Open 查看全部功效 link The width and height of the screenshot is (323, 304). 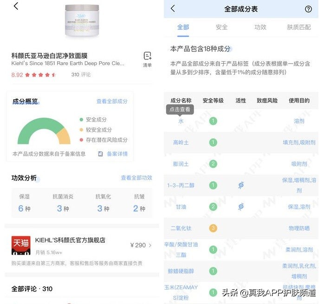[136, 178]
